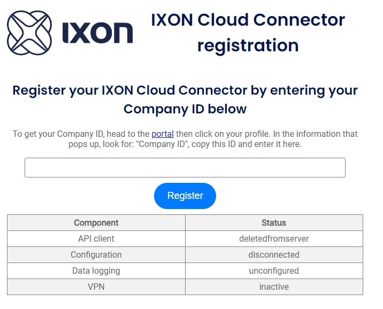Screen dimensions: 383x309
Task: Click the IXON Cloud Connector registration title
Action: [x=248, y=33]
